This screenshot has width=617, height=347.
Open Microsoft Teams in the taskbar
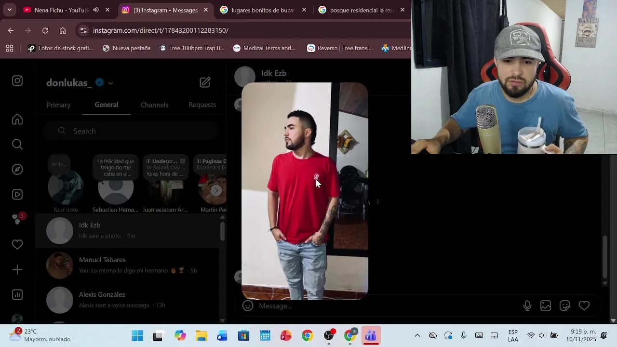point(370,336)
